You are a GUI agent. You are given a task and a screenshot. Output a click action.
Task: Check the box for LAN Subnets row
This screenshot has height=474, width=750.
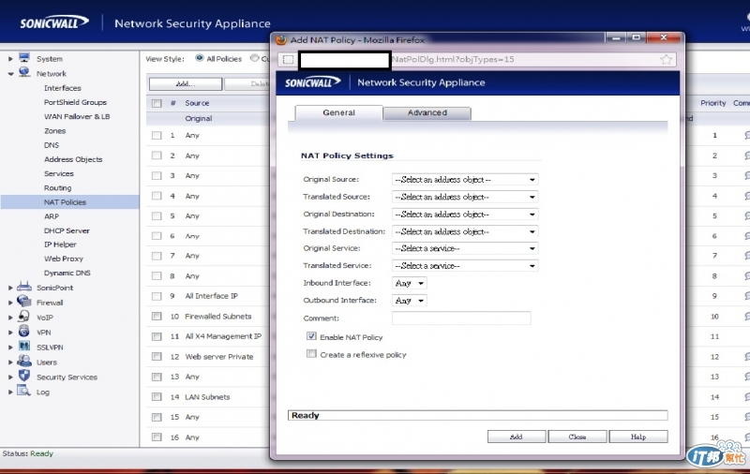click(157, 396)
